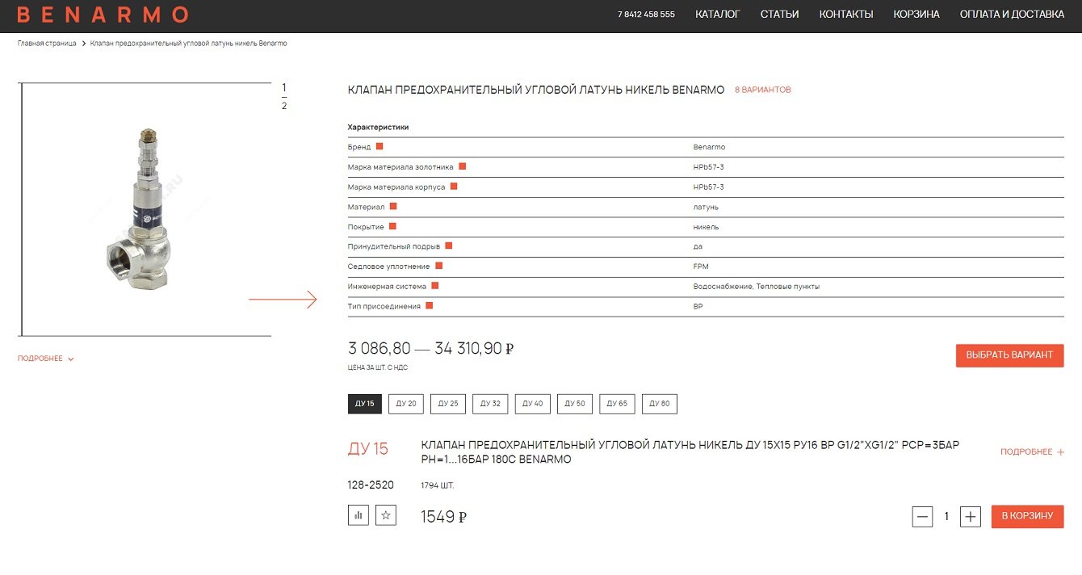Expand ПОДРОБНЕЕ + for ДУ 15 item
Image resolution: width=1082 pixels, height=575 pixels.
[1032, 452]
